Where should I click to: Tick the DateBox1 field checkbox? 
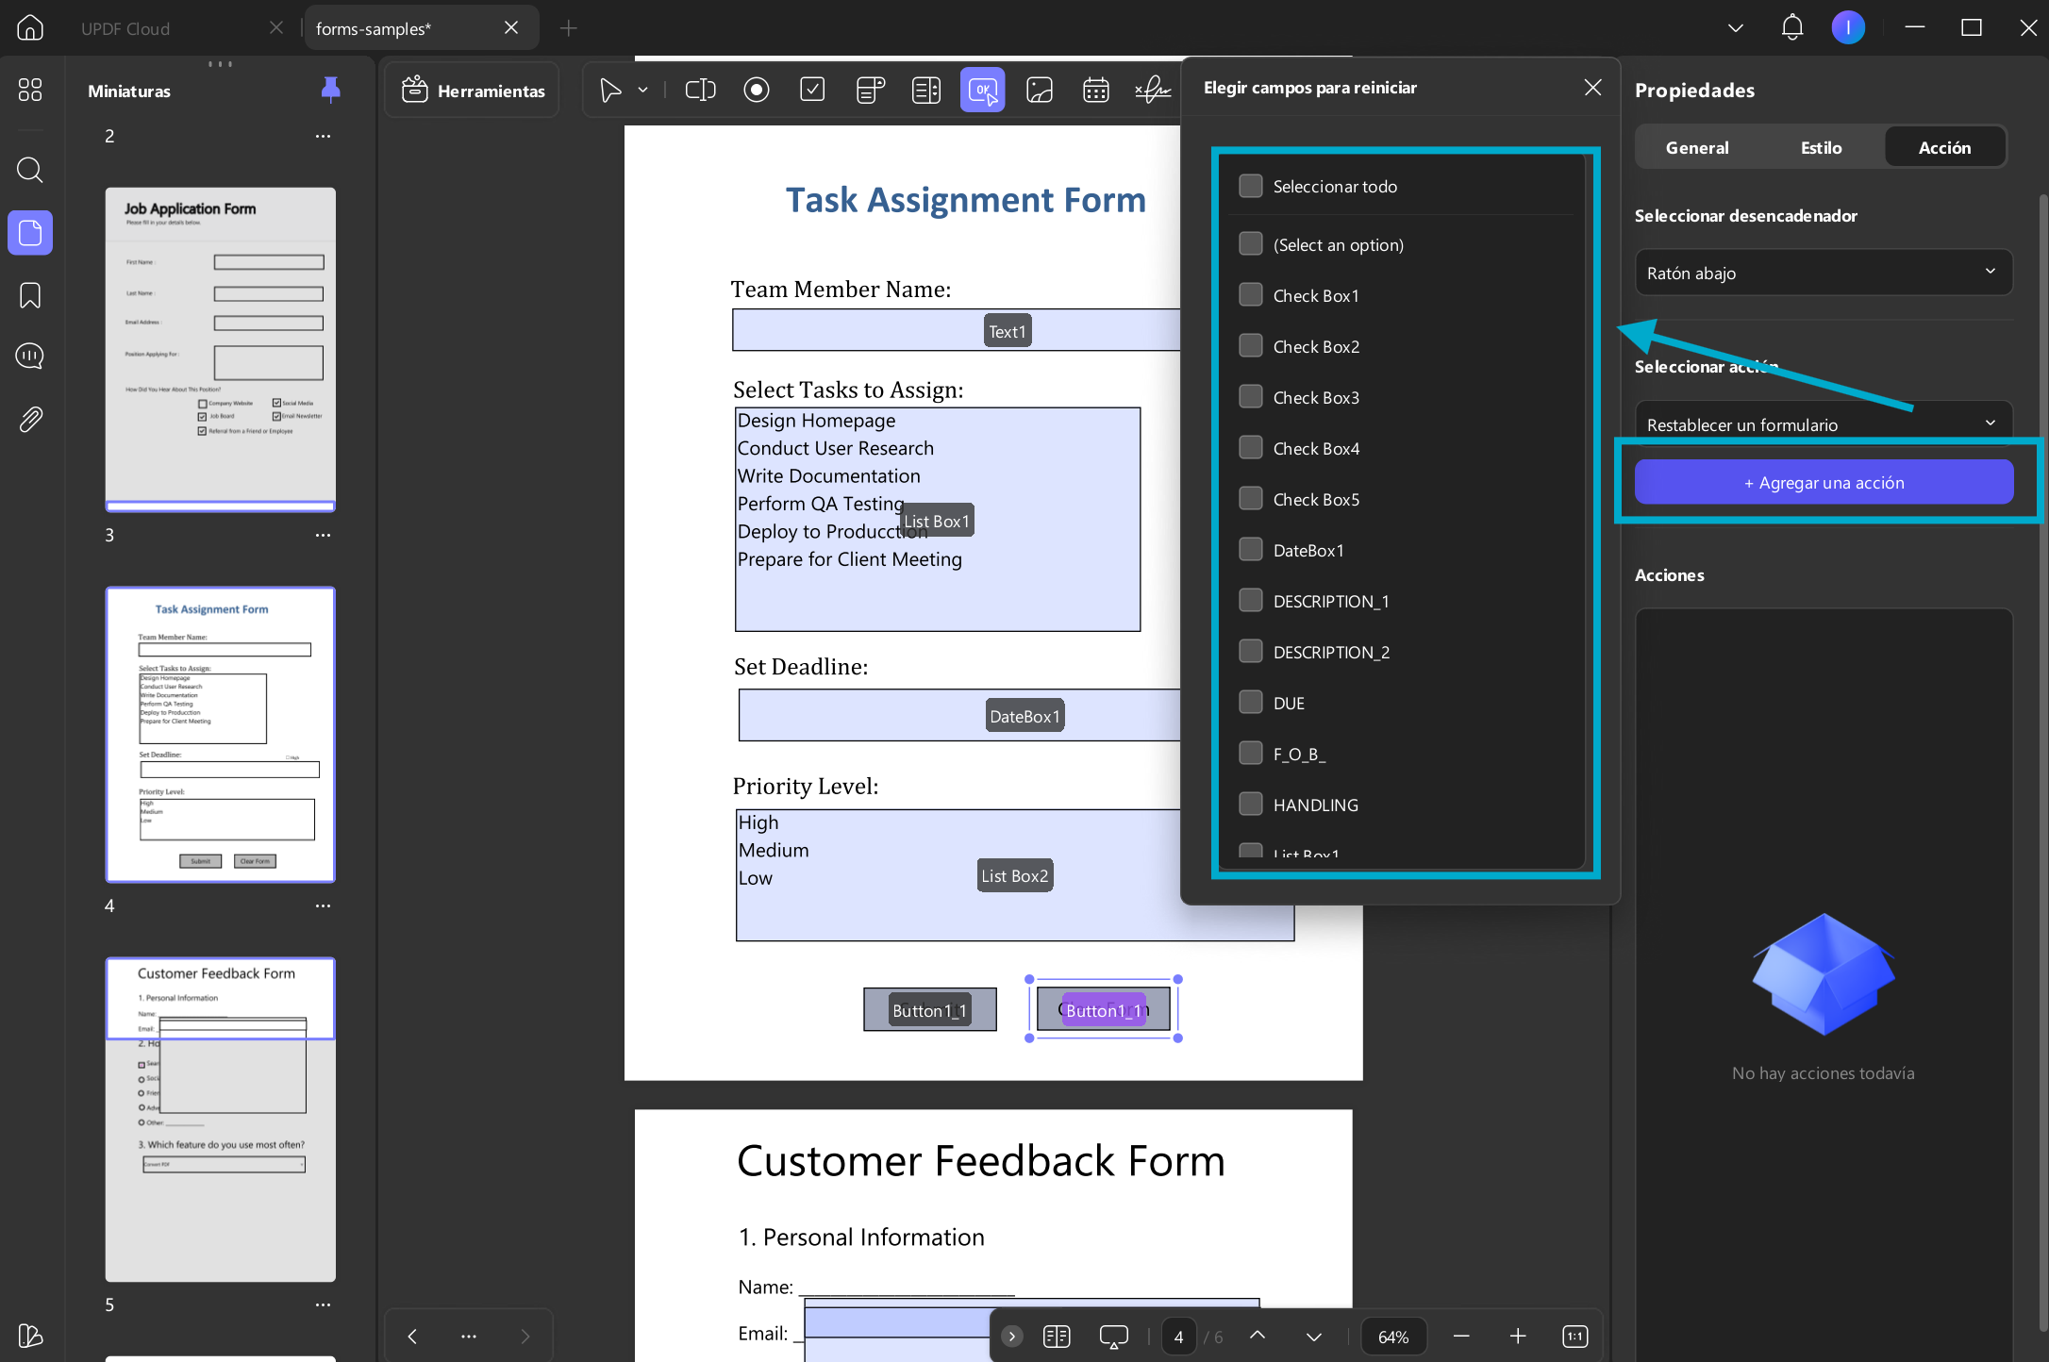1251,550
